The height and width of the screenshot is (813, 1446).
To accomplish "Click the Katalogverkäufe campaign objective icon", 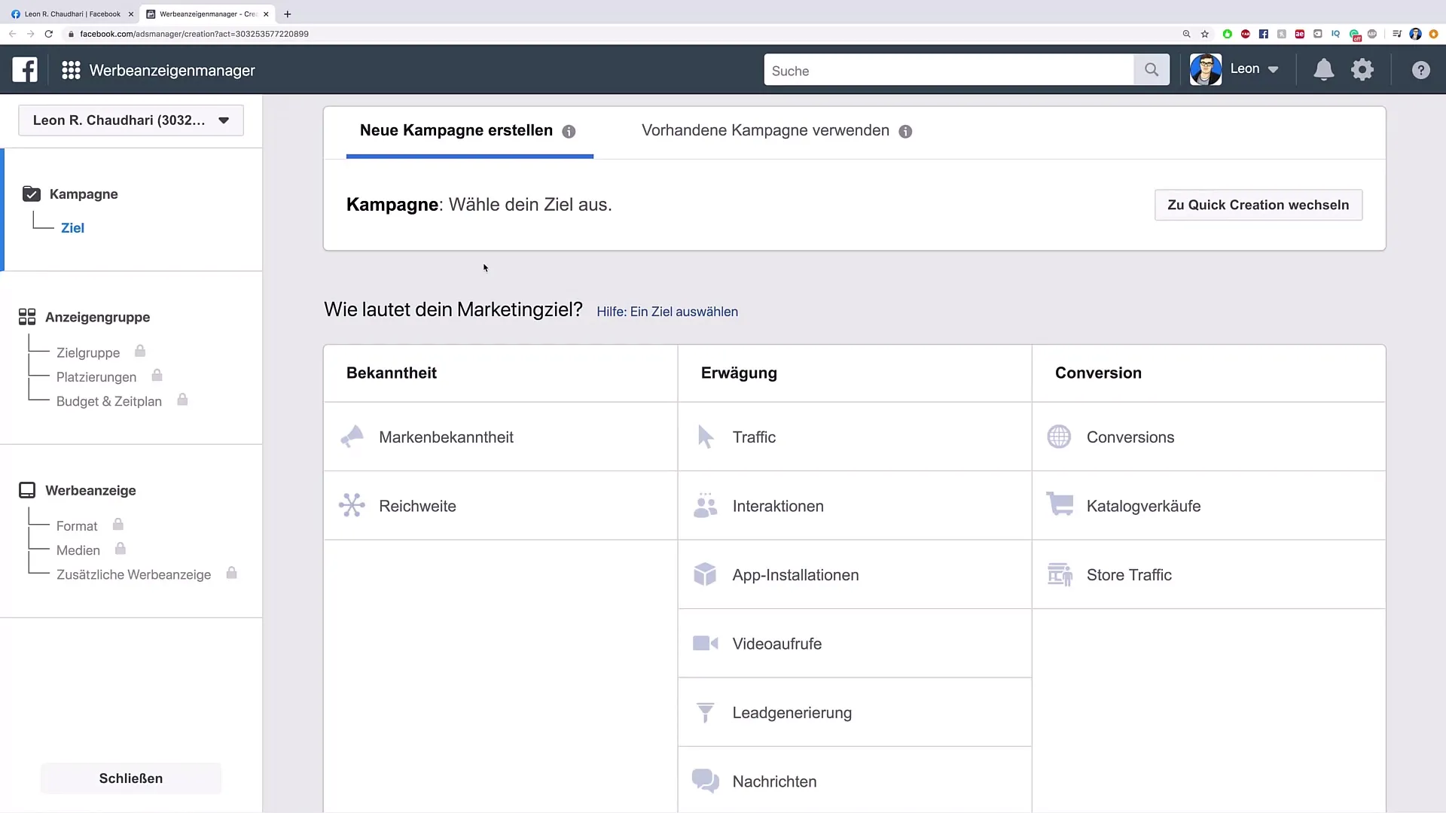I will pyautogui.click(x=1060, y=505).
